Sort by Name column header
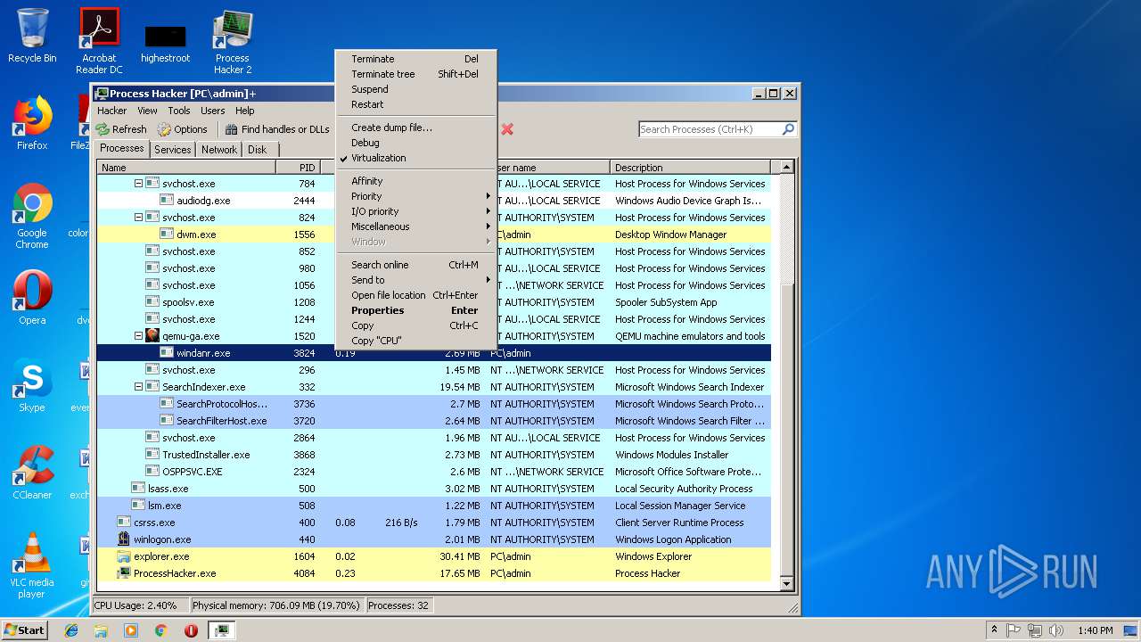1141x642 pixels. (186, 168)
